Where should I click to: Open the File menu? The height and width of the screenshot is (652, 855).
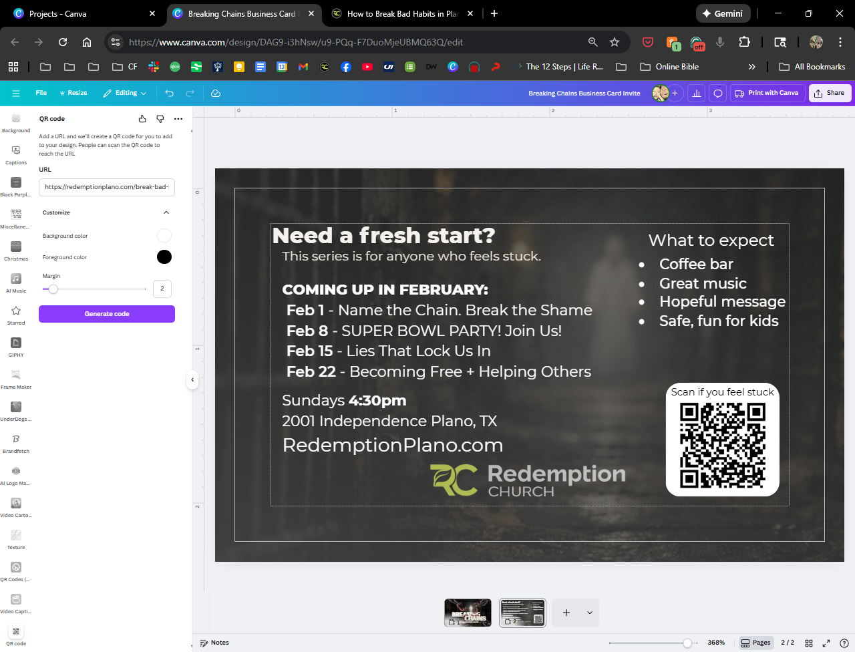click(x=41, y=94)
